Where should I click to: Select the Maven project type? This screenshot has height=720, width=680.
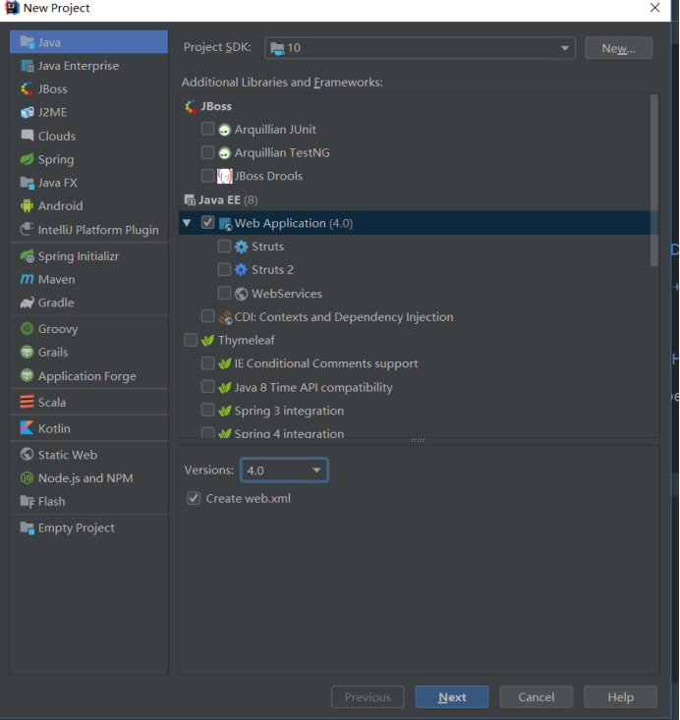(x=88, y=279)
